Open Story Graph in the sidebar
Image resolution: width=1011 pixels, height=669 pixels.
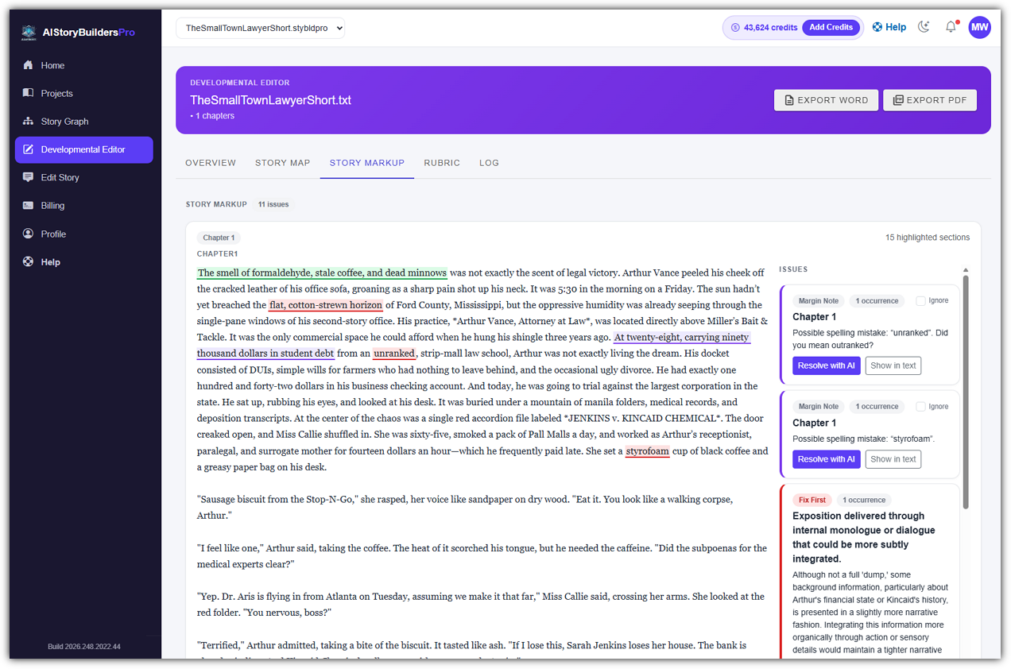pyautogui.click(x=84, y=122)
